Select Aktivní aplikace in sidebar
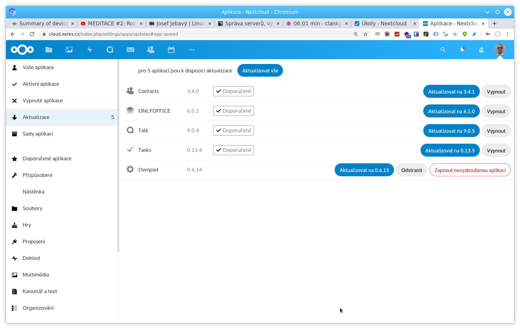The image size is (520, 329). 62,84
